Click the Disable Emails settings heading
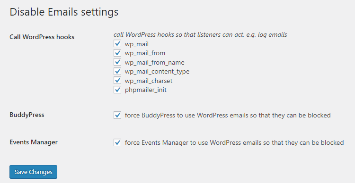The height and width of the screenshot is (183, 355). click(64, 12)
